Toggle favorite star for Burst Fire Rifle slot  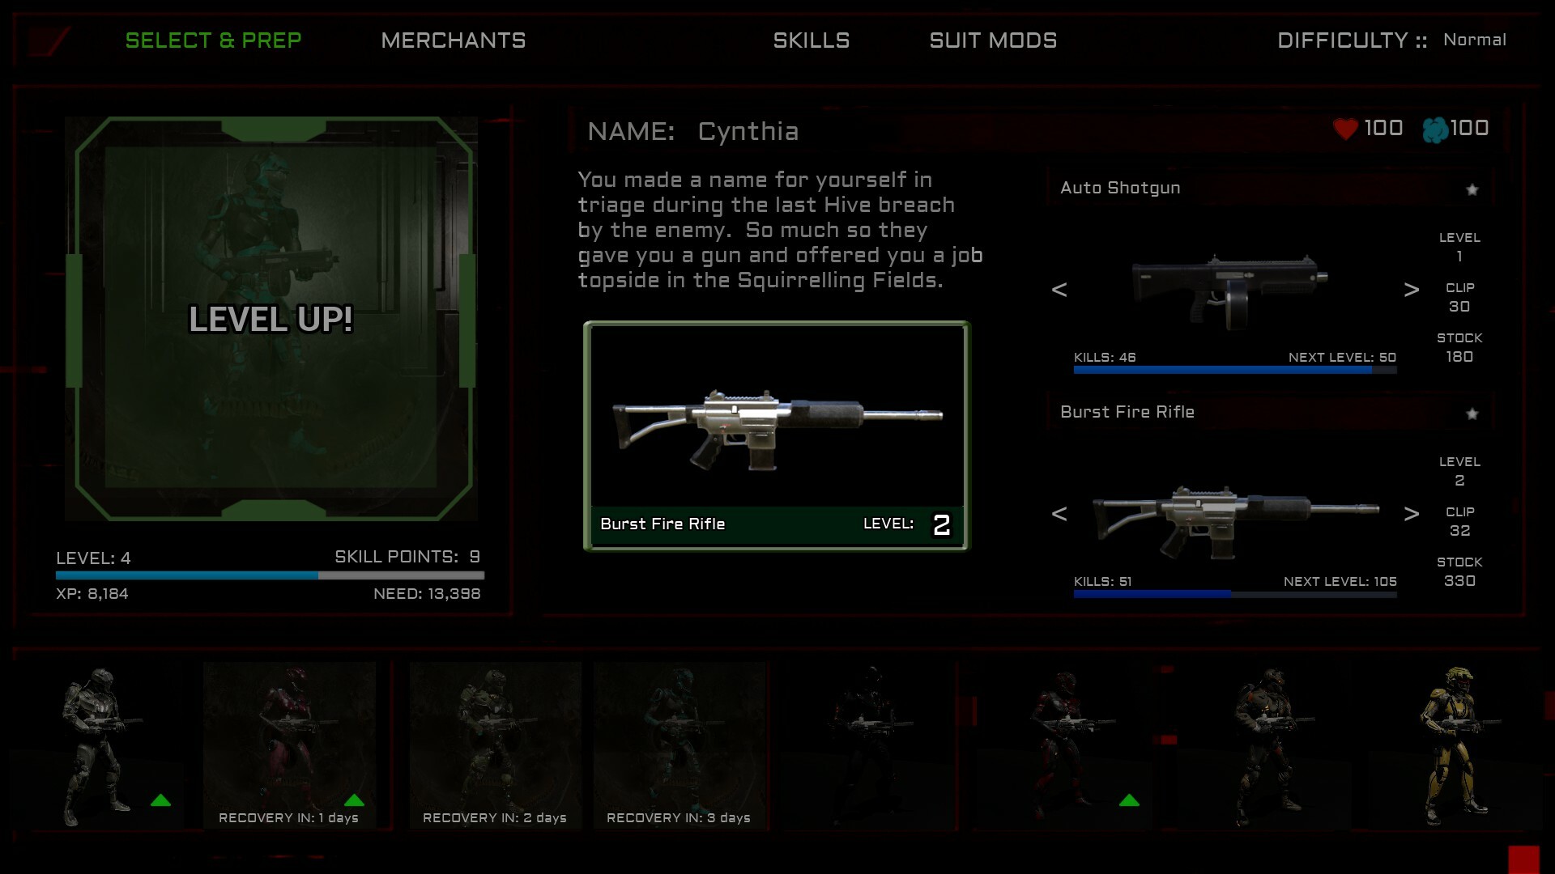tap(1472, 414)
